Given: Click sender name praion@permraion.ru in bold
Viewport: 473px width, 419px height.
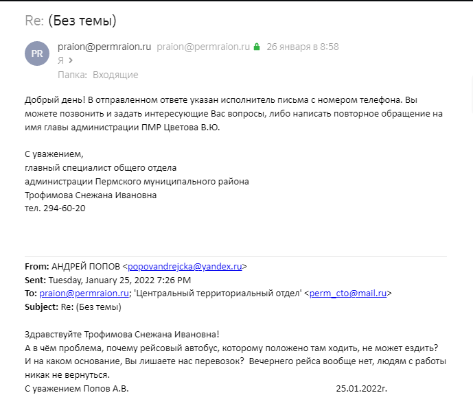Looking at the screenshot, I should pyautogui.click(x=104, y=47).
